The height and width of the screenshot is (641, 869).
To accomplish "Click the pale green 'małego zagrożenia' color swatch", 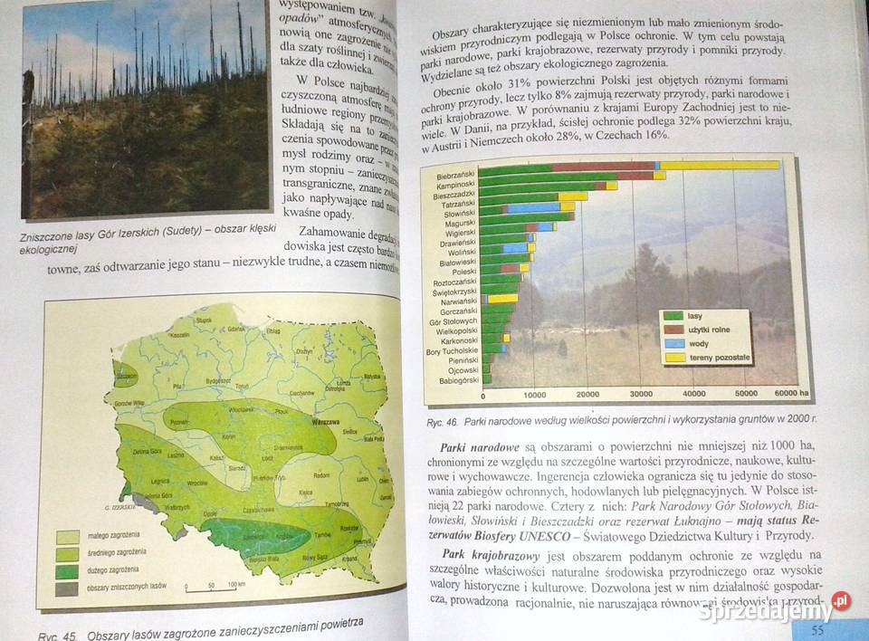I will point(68,535).
